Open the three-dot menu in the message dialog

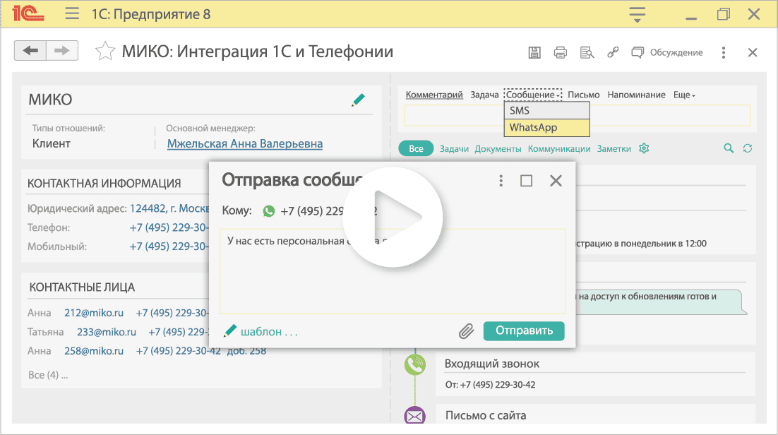point(501,181)
